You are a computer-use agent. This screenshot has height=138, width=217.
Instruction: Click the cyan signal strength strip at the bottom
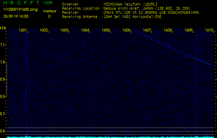tap(108, 137)
